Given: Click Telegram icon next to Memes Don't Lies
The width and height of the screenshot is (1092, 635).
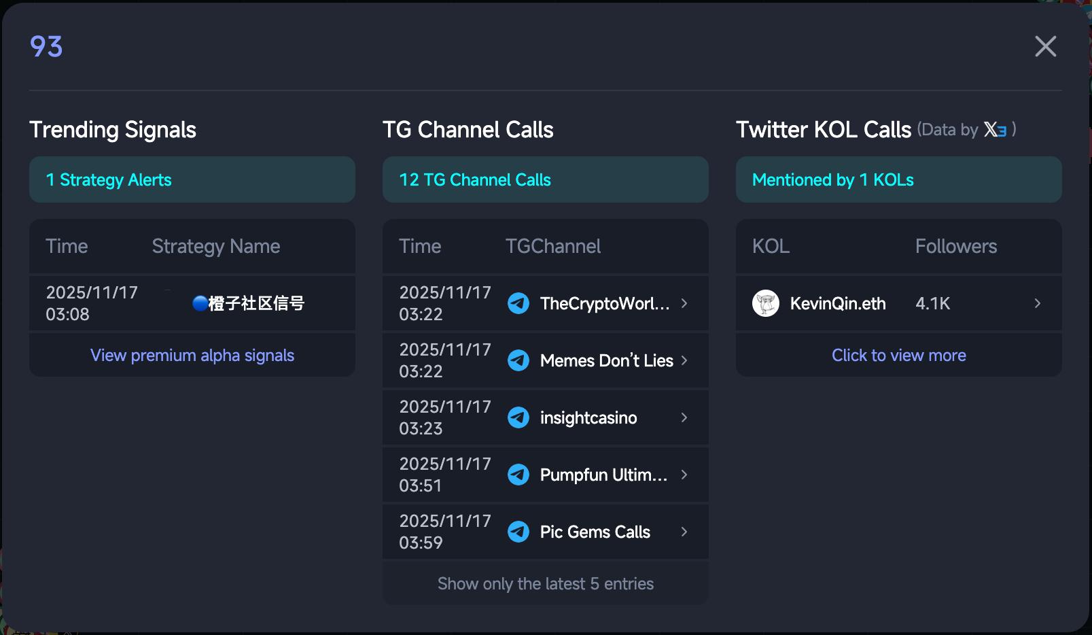Looking at the screenshot, I should [518, 360].
